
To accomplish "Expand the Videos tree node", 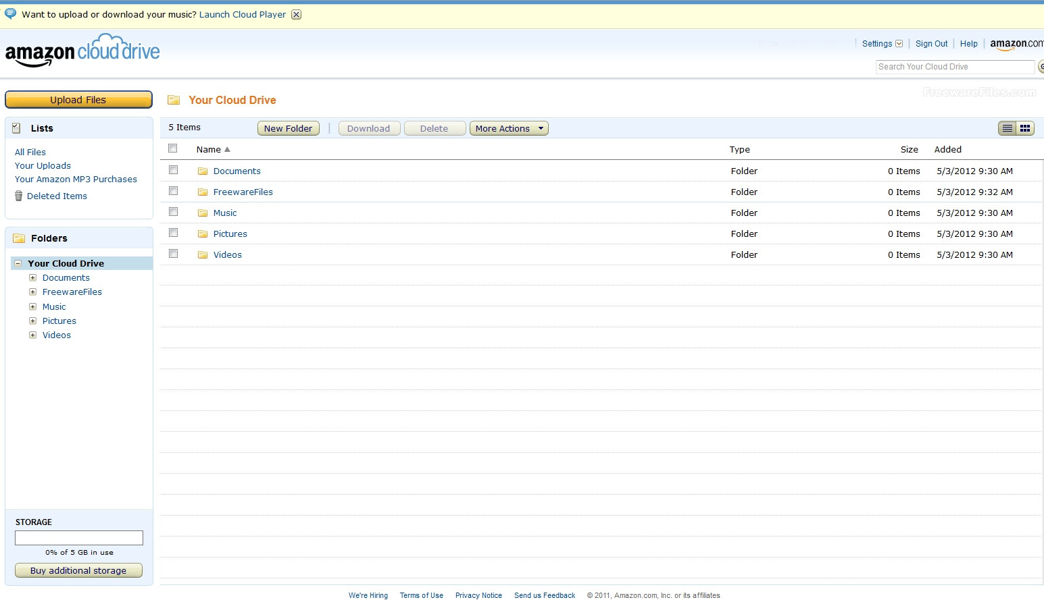I will [32, 335].
